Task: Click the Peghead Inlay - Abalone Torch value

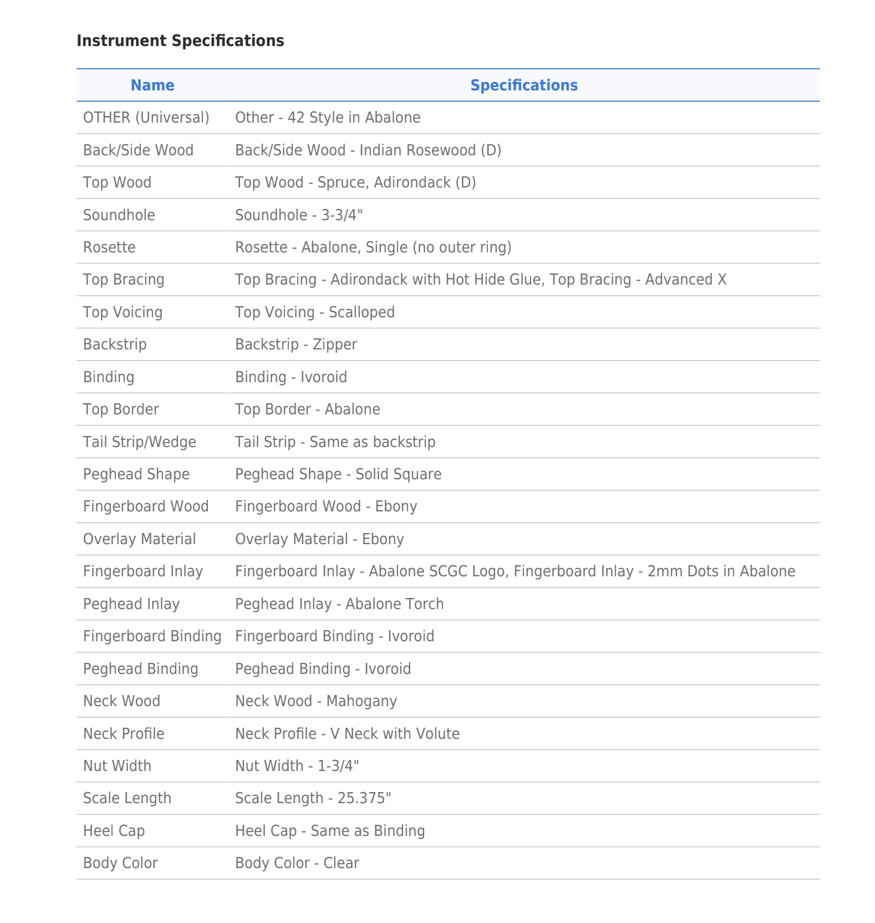Action: pyautogui.click(x=339, y=604)
